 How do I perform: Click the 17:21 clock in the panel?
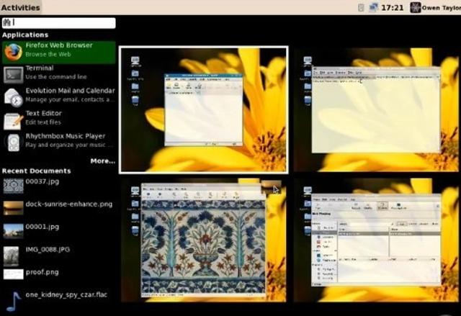click(x=392, y=7)
